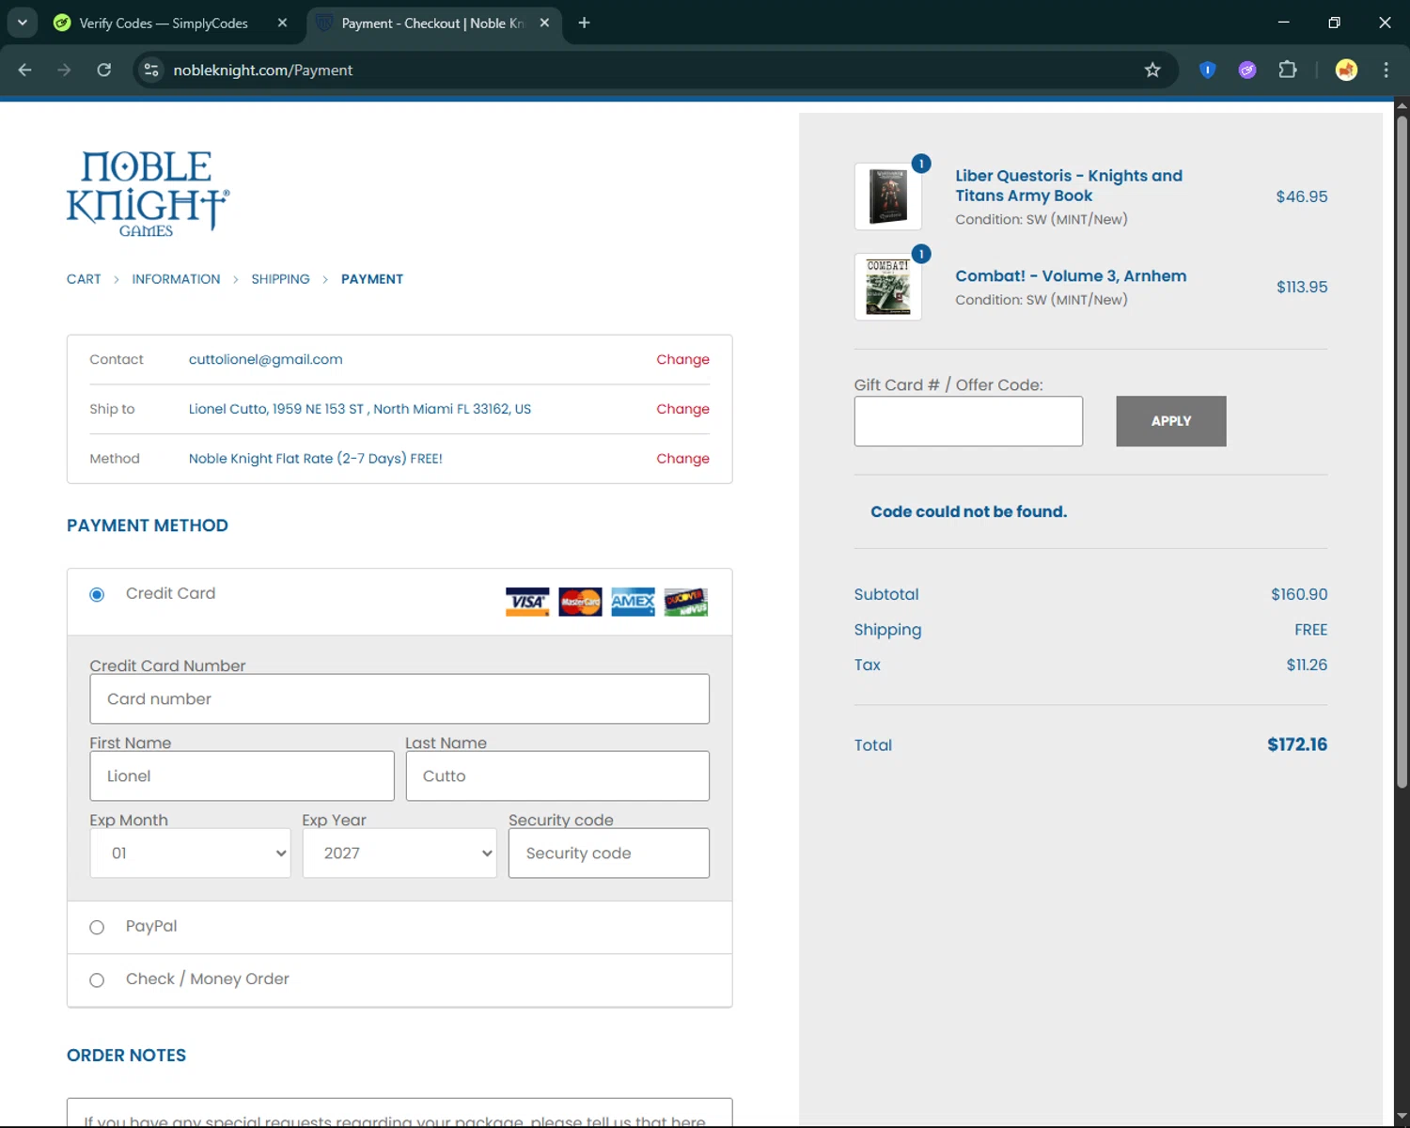
Task: Go to the SHIPPING breadcrumb step
Action: coord(280,279)
